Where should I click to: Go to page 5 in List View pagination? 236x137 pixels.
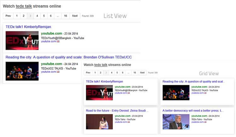pyautogui.click(x=44, y=16)
